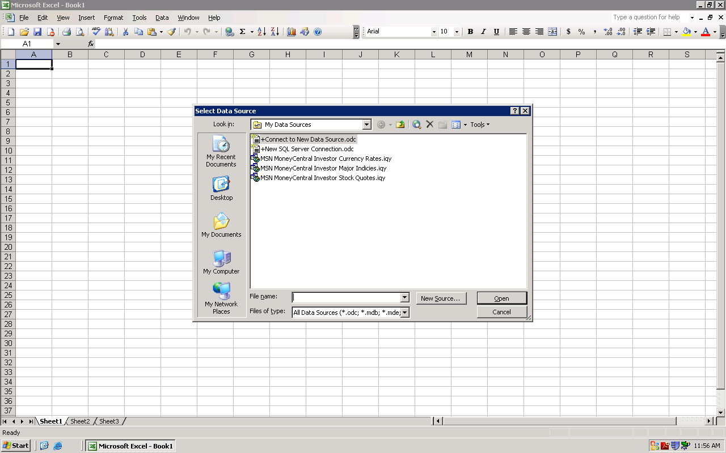Viewport: 726px width, 453px height.
Task: Toggle Italic formatting button
Action: 483,32
